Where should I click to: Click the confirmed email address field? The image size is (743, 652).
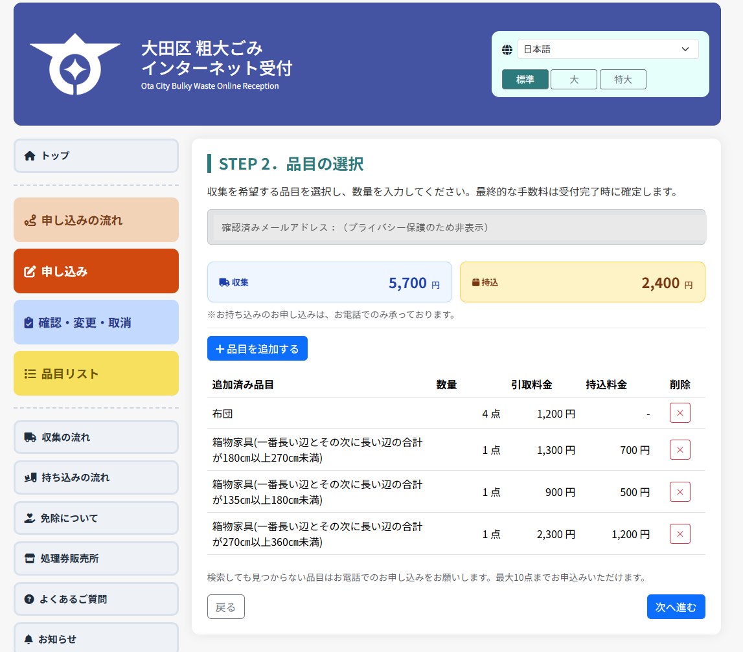(456, 227)
